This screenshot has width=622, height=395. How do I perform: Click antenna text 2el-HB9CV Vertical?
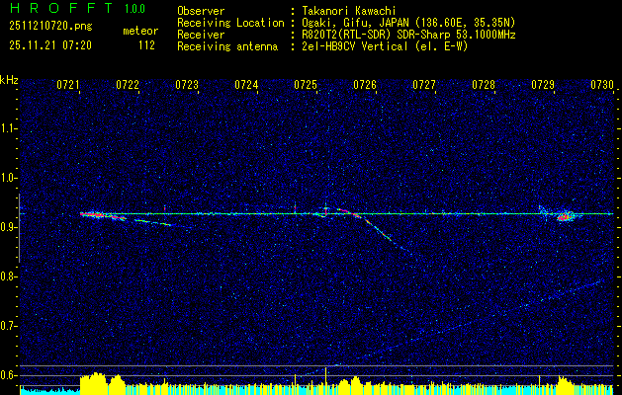354,46
